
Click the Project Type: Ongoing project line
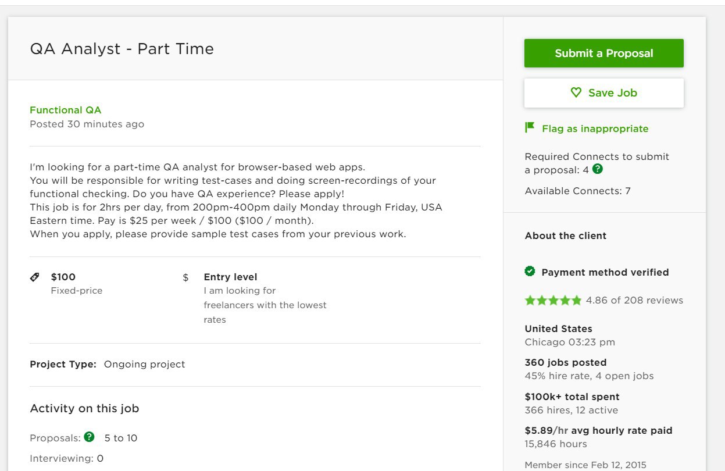click(108, 365)
